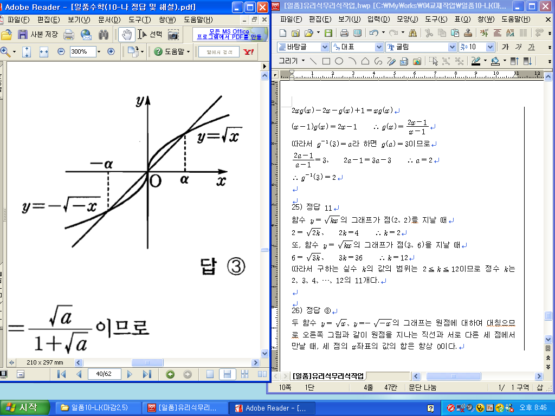Screen dimensions: 555x416
Task: Open the 바탕글 paragraph style dropdown
Action: click(x=325, y=47)
